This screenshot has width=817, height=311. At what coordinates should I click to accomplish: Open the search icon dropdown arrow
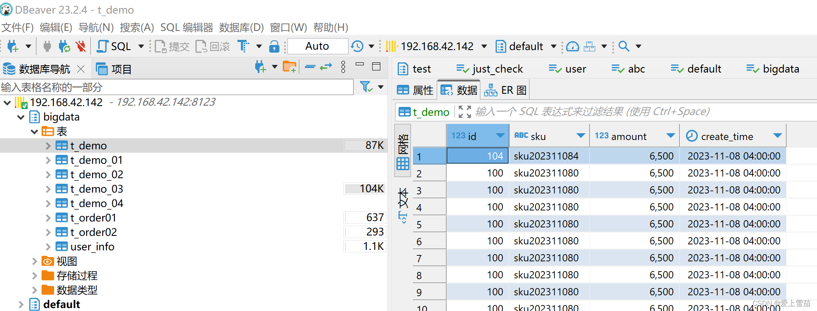coord(638,46)
